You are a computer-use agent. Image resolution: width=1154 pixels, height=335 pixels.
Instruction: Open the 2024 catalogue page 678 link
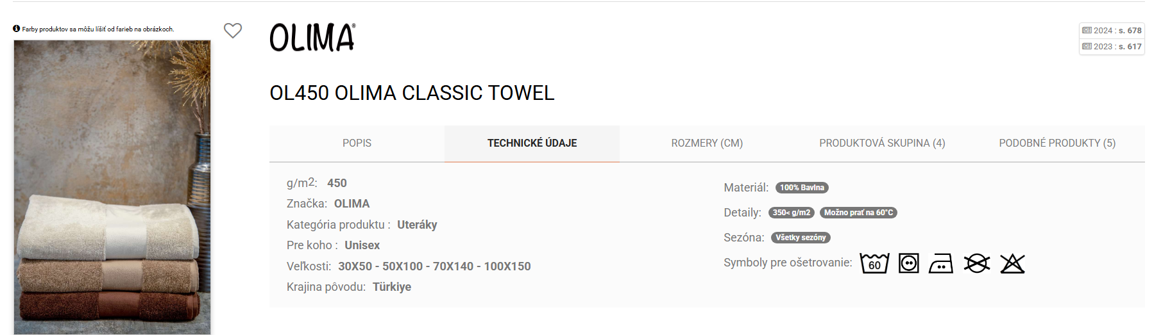[1112, 31]
